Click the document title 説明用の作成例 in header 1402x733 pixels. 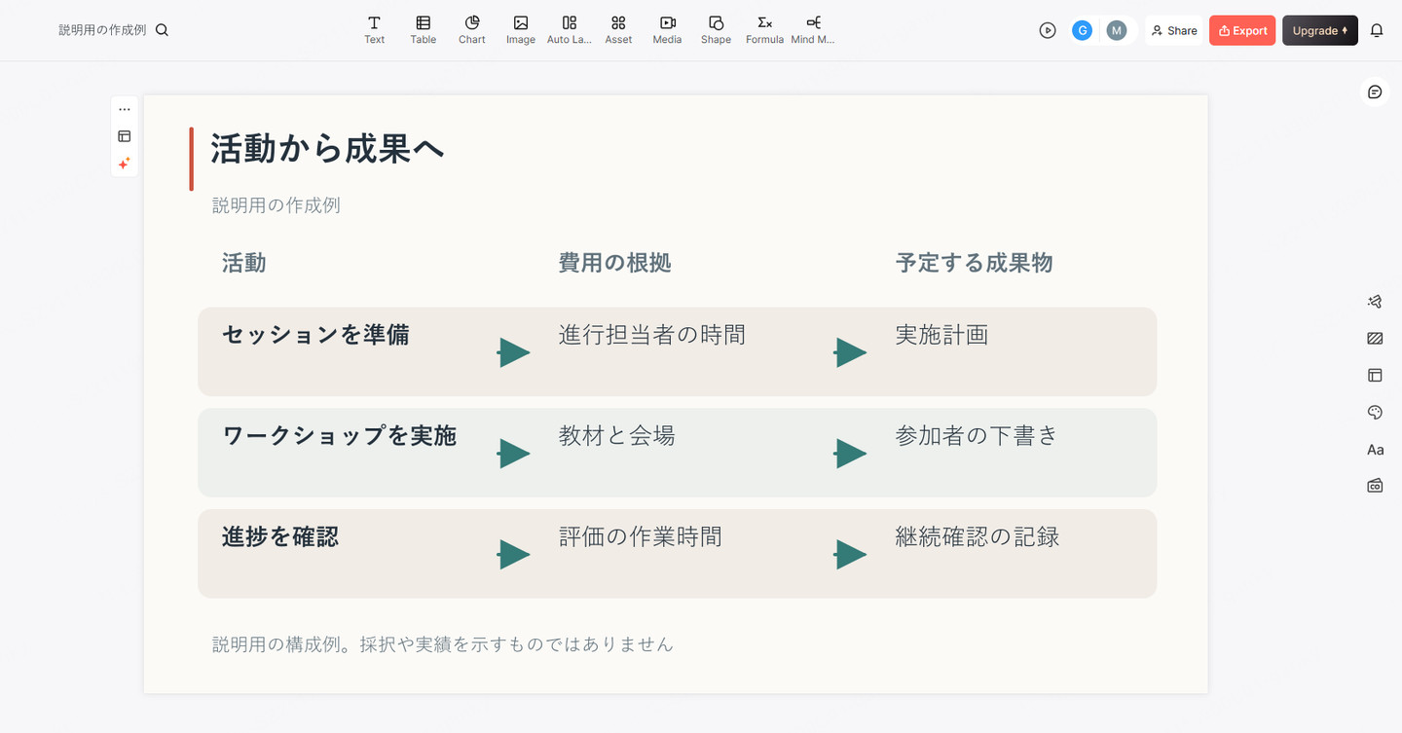coord(102,30)
